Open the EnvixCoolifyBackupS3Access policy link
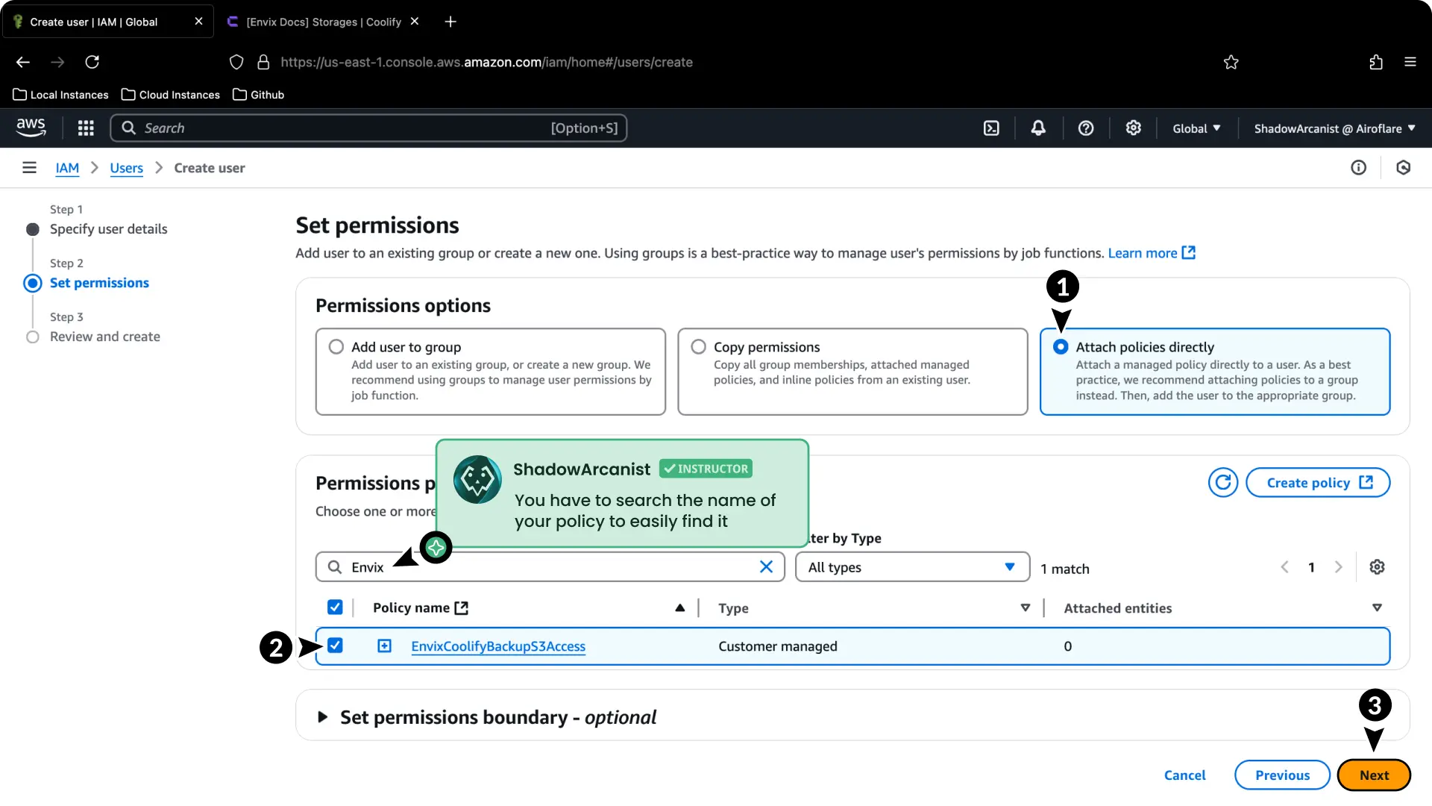 (x=497, y=646)
